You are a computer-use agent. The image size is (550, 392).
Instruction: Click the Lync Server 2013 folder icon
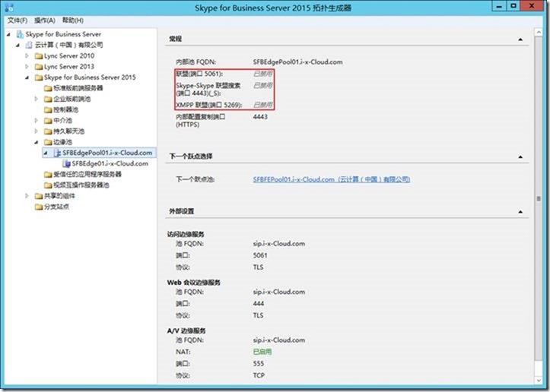tap(39, 67)
